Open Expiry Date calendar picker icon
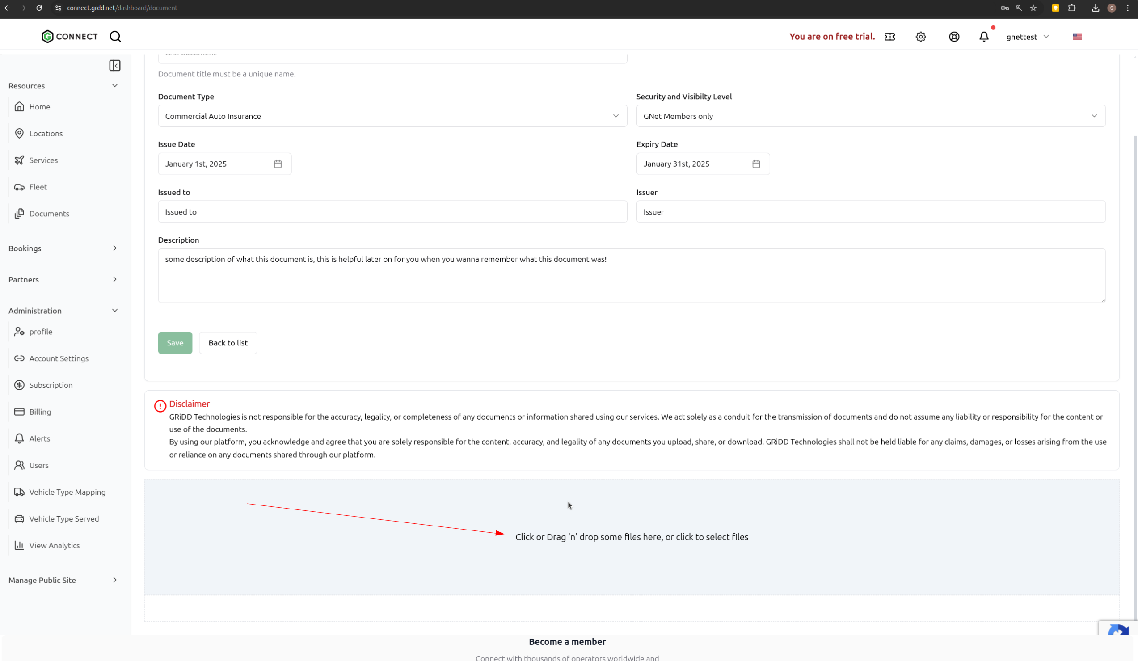Image resolution: width=1138 pixels, height=661 pixels. pos(756,164)
